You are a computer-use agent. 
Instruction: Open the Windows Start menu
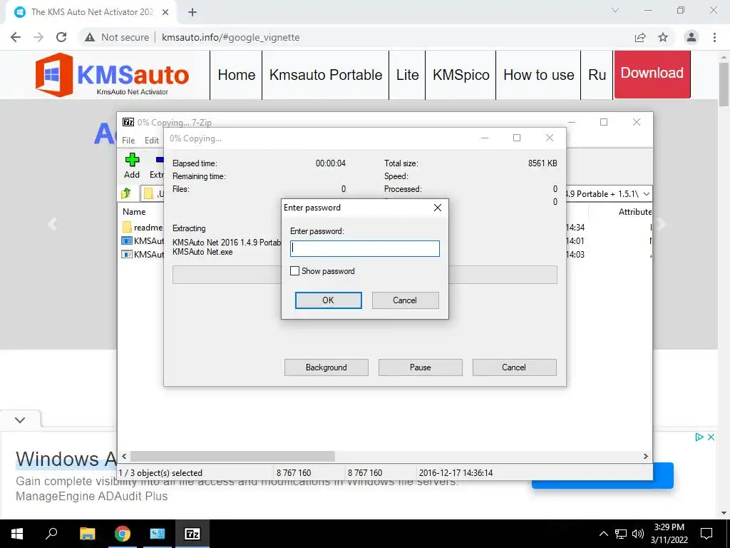click(17, 534)
